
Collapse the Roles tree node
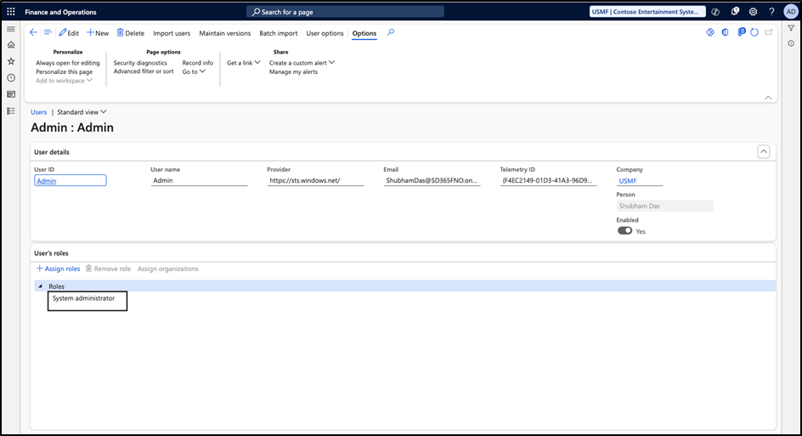coord(40,286)
